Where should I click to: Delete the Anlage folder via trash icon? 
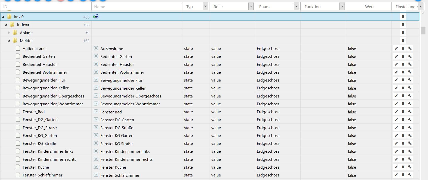coord(403,32)
